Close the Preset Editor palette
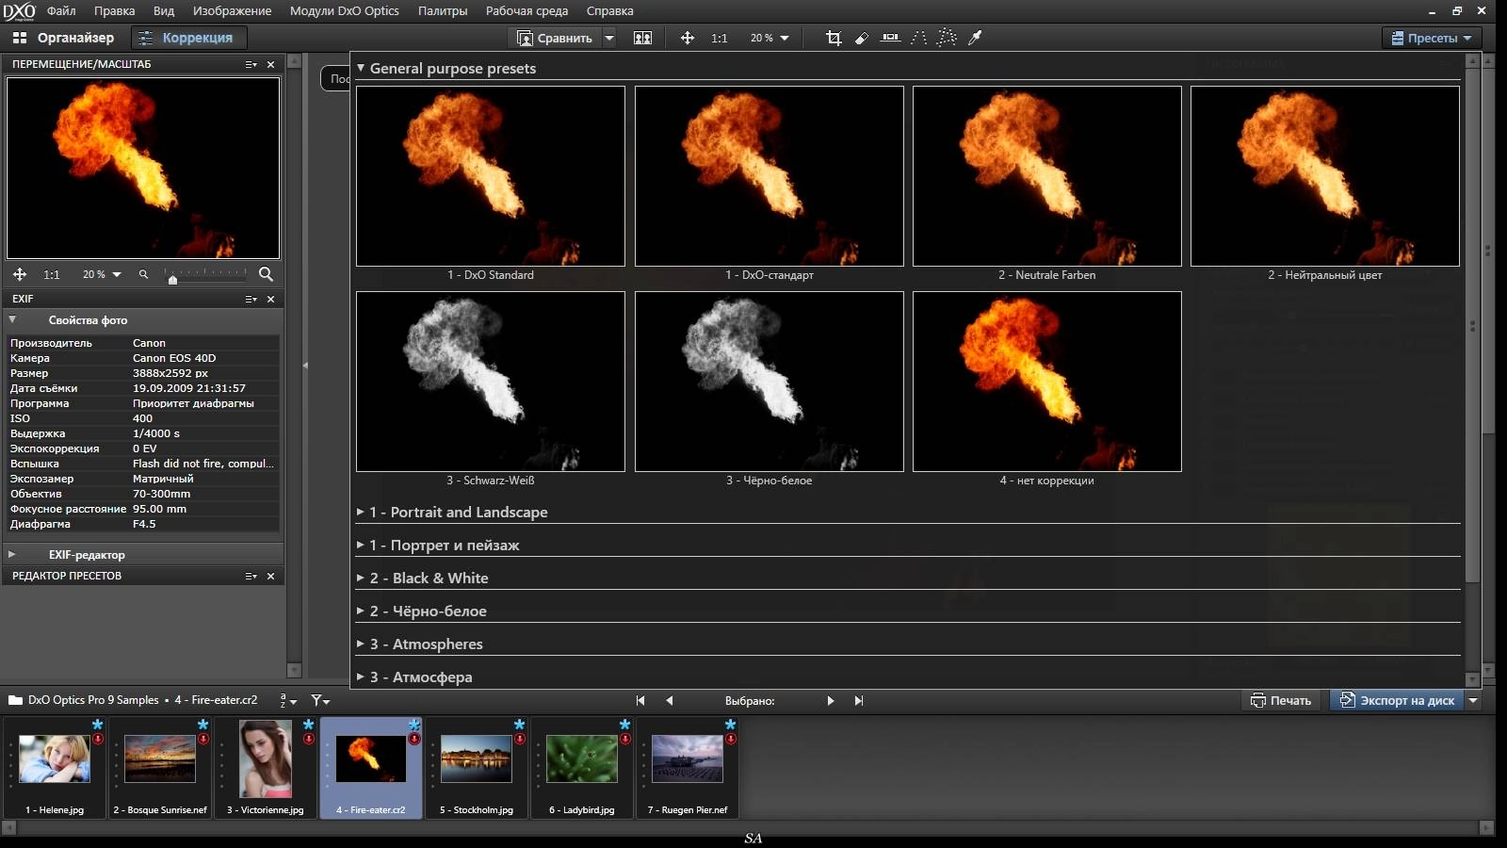The image size is (1507, 848). click(271, 576)
